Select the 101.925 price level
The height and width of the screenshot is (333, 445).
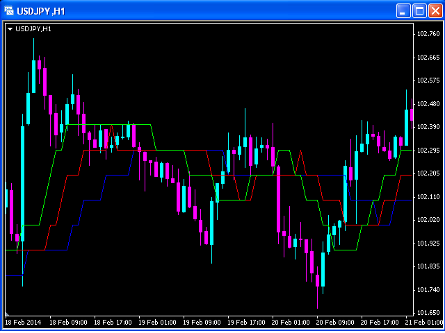pyautogui.click(x=428, y=244)
